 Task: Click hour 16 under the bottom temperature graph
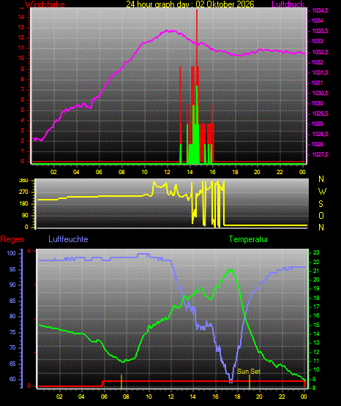point(215,396)
